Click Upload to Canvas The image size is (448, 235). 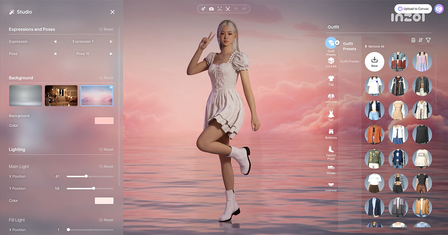coord(413,9)
